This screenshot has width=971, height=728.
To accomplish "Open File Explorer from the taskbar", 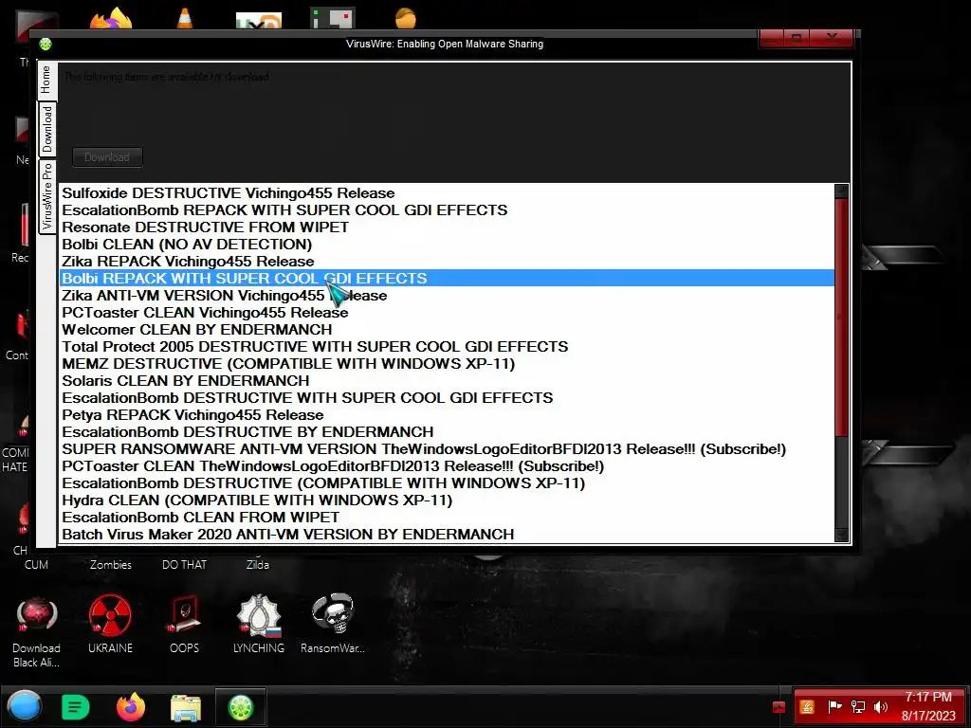I will click(185, 707).
